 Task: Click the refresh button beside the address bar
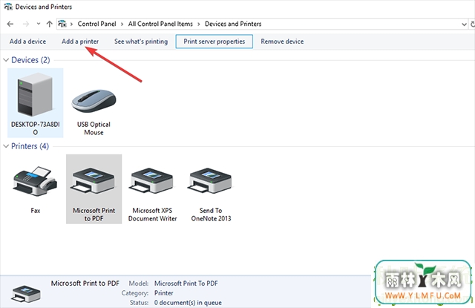tap(472, 24)
